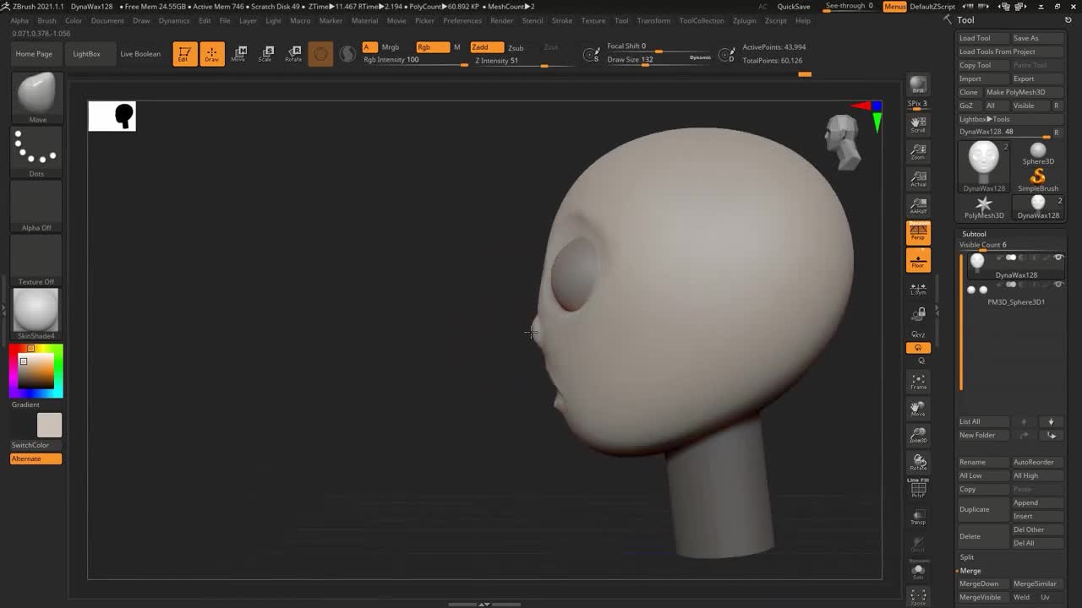Click the Move view icon in right shelf
This screenshot has height=608, width=1082.
918,409
